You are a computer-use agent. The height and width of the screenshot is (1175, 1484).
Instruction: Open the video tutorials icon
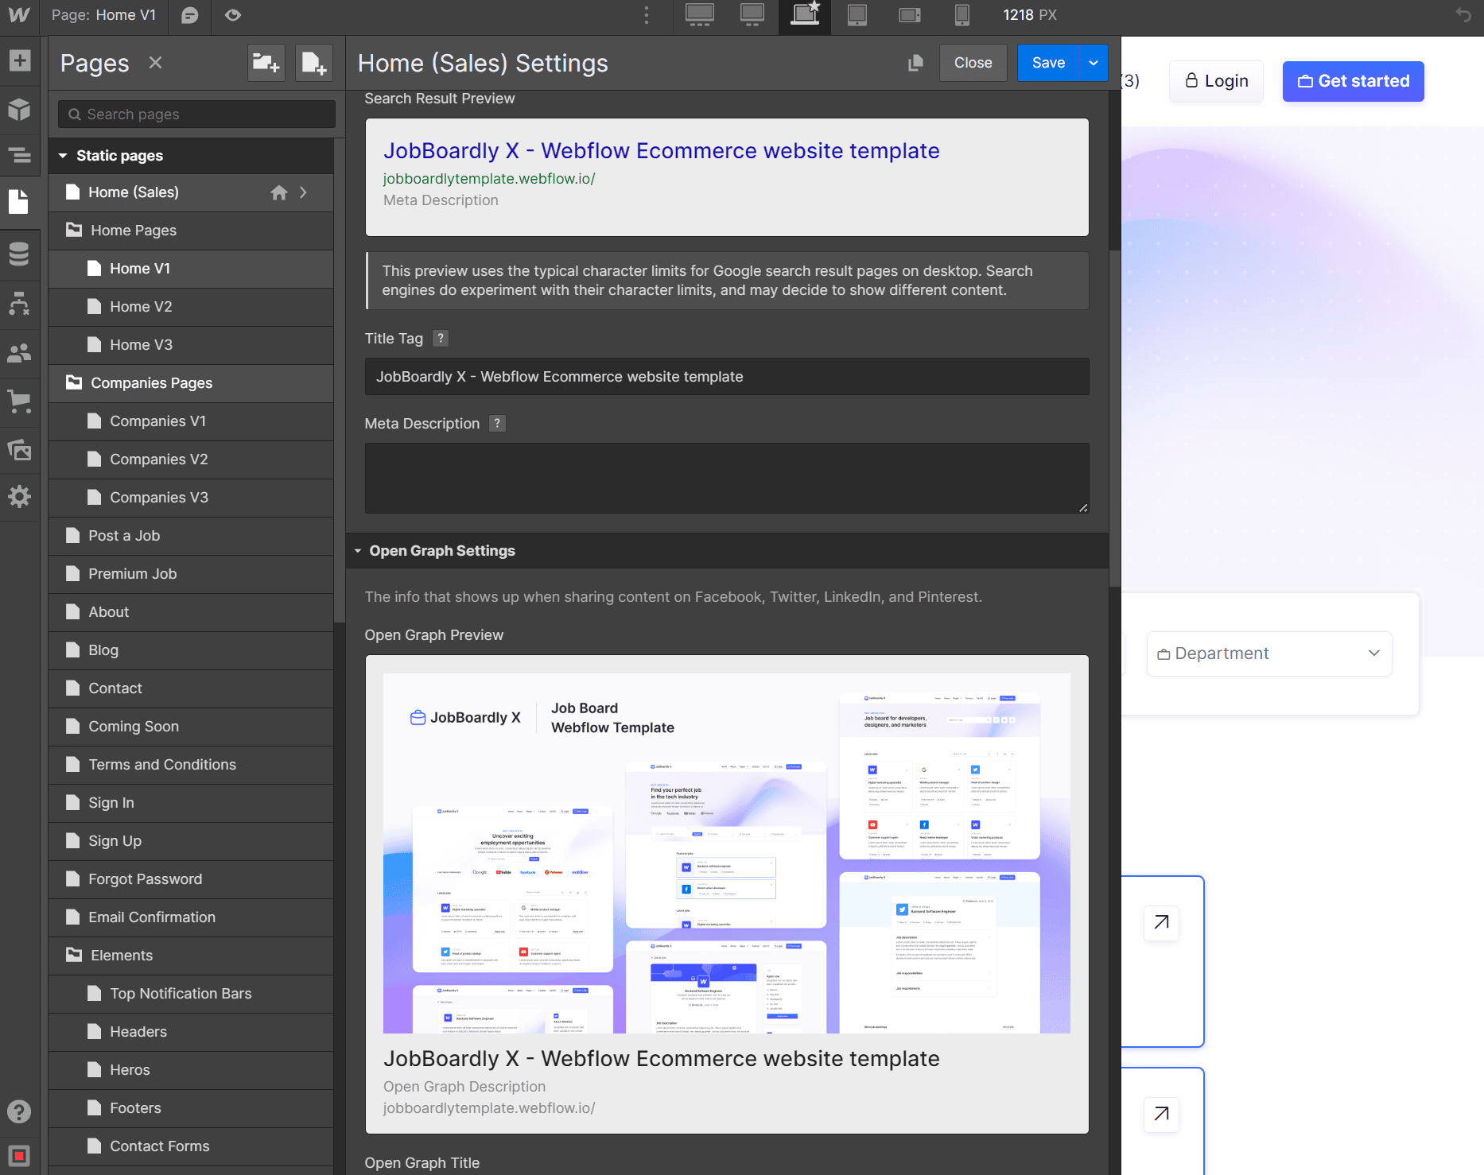click(x=19, y=1155)
